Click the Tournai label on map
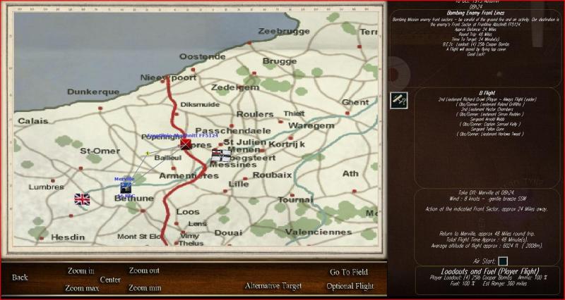Screen dimensions: 565x300 (296, 200)
